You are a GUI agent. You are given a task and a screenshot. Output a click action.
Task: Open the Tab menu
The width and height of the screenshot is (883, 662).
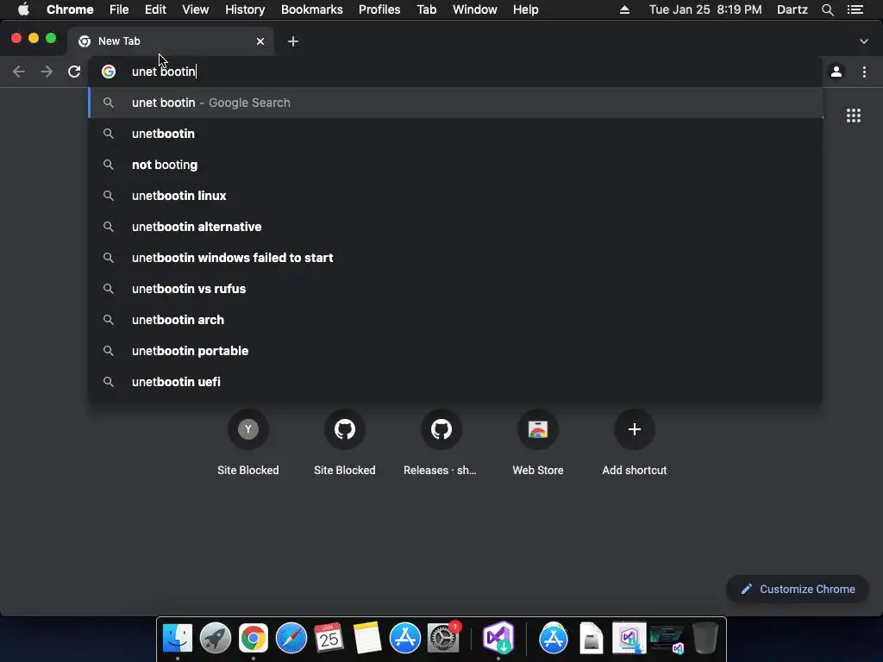[x=427, y=9]
